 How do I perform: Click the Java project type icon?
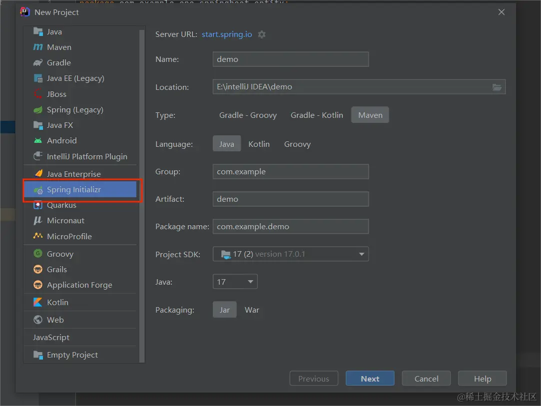click(x=38, y=31)
